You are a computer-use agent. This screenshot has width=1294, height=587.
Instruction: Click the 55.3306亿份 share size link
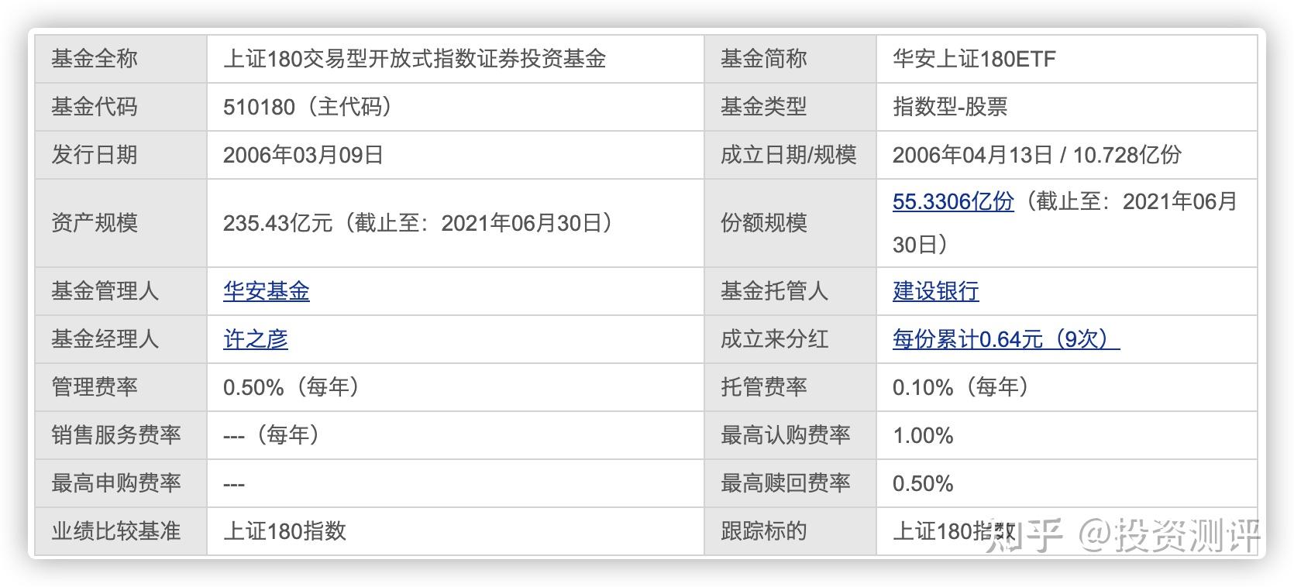[x=952, y=201]
